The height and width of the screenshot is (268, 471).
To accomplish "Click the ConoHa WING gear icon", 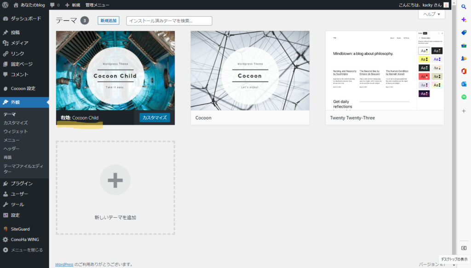I will click(6, 239).
